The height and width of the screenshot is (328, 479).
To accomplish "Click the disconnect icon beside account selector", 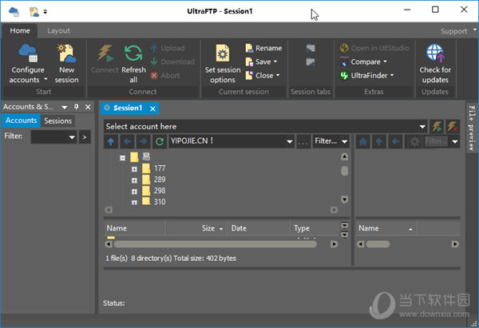I will 453,126.
